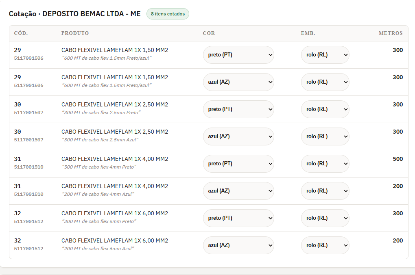Viewport: 415px width, 275px height.
Task: Click item number 29 in the 1,50 MM2 preto row
Action: (x=17, y=50)
